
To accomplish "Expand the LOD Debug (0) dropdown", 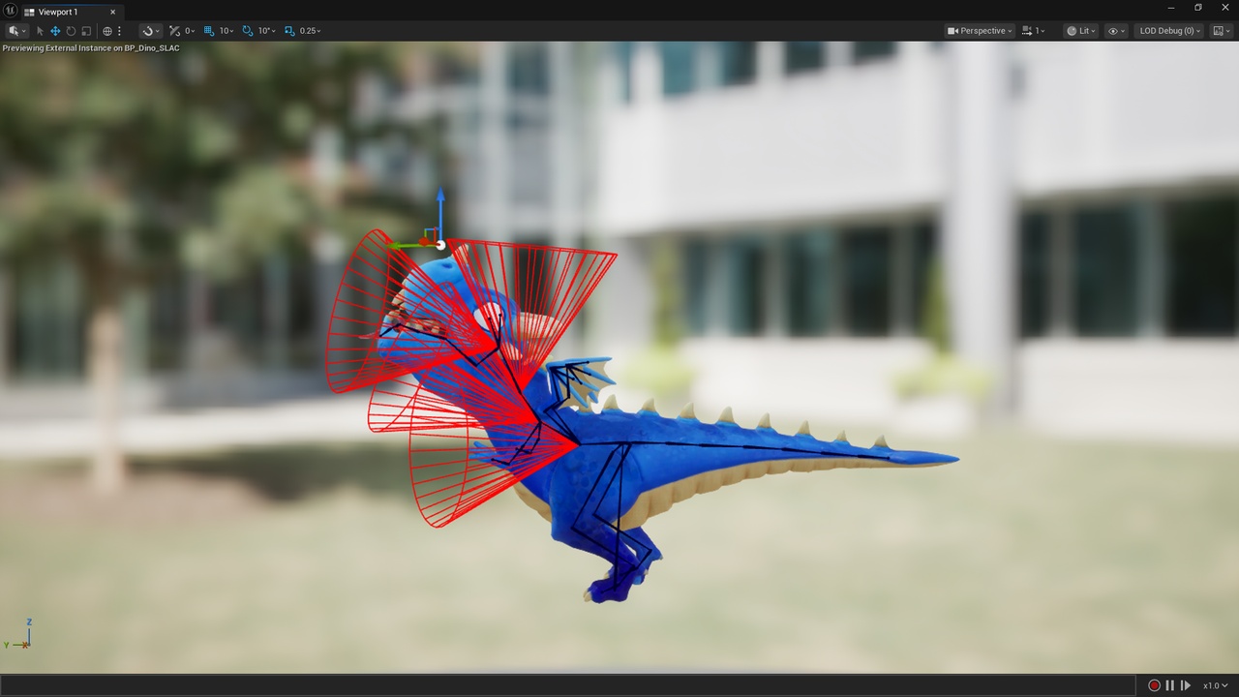I will tap(1167, 31).
